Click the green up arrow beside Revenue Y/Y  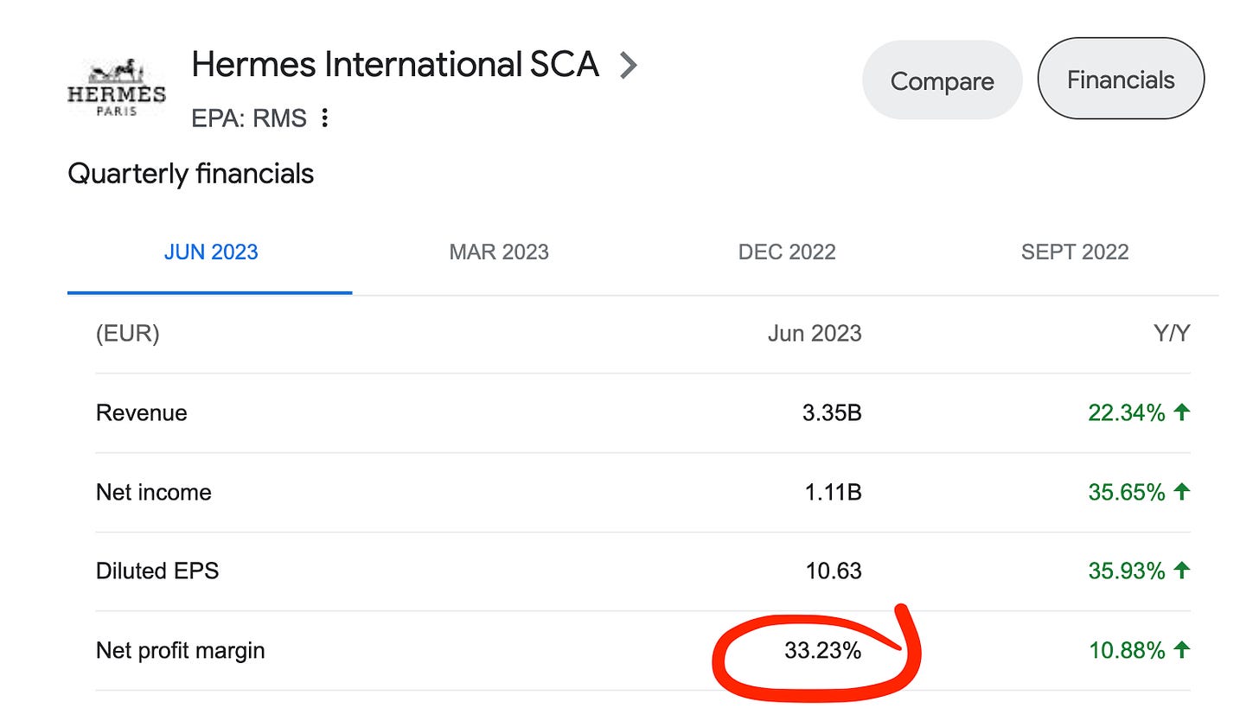pos(1182,412)
